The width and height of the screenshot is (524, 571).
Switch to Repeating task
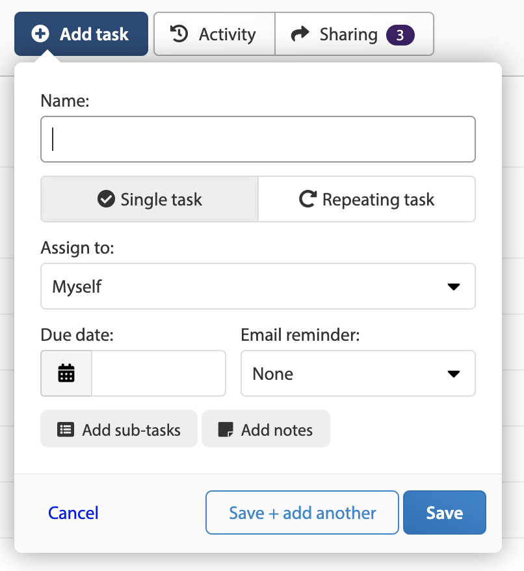(367, 199)
